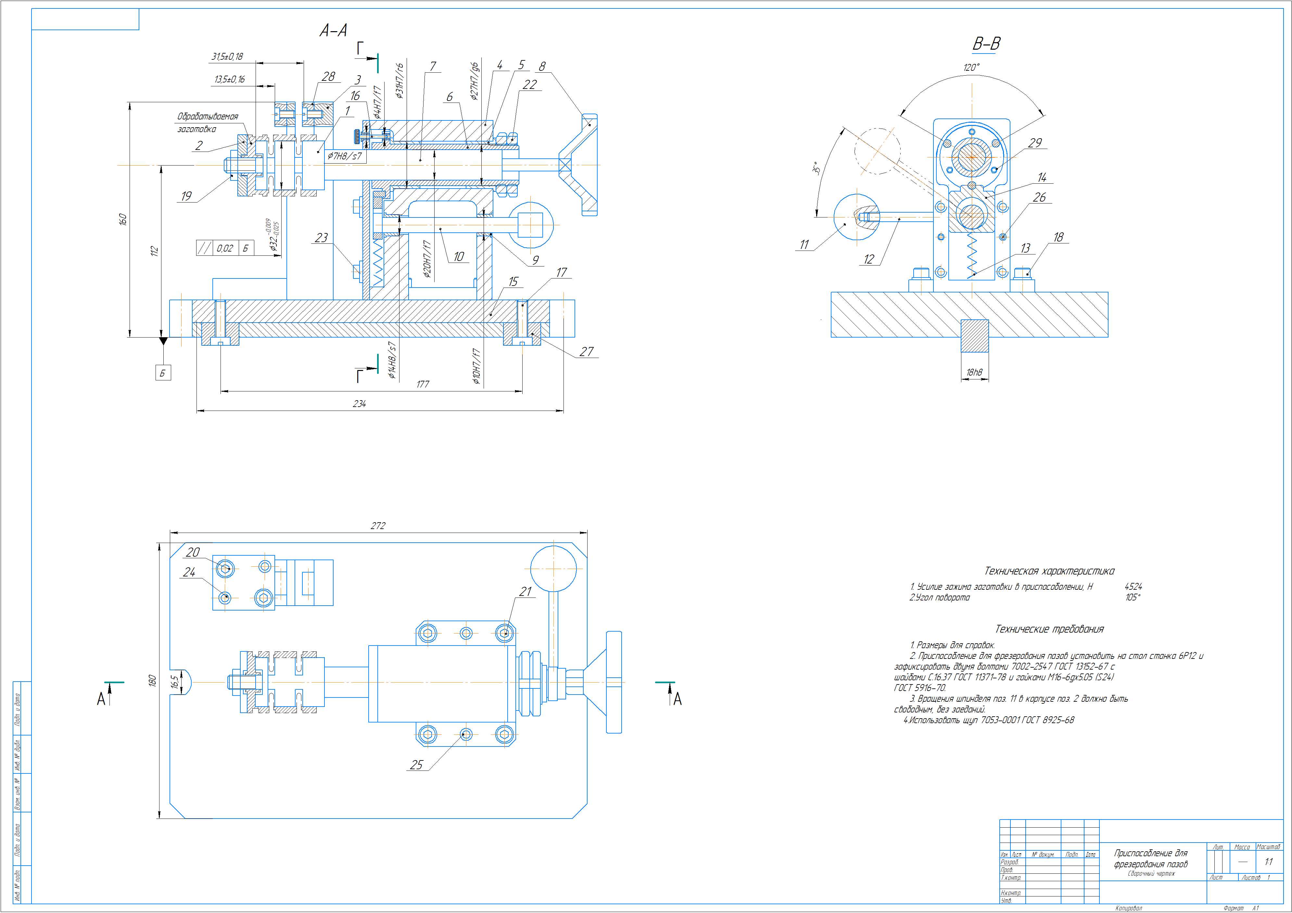Click the 'ø31H7/r6' fit callout
Image resolution: width=1292 pixels, height=913 pixels.
(399, 81)
